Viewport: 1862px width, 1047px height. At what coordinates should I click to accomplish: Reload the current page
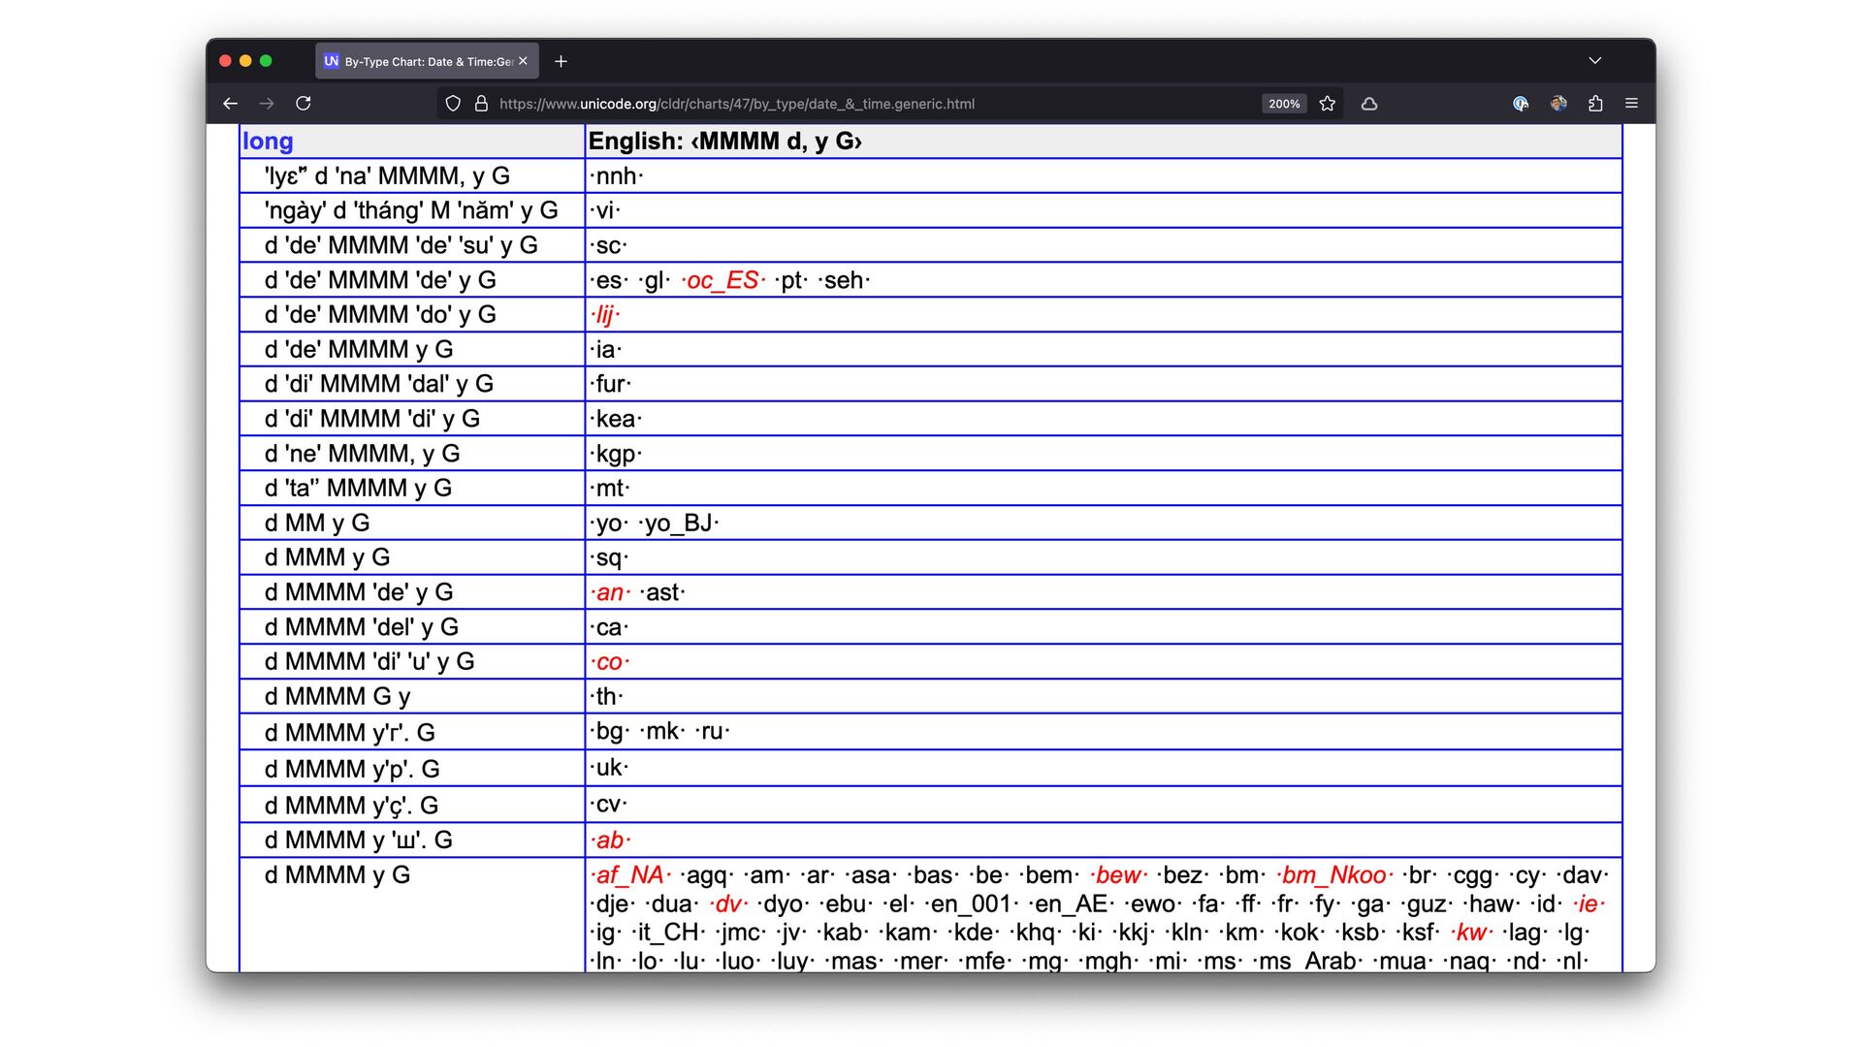tap(304, 104)
